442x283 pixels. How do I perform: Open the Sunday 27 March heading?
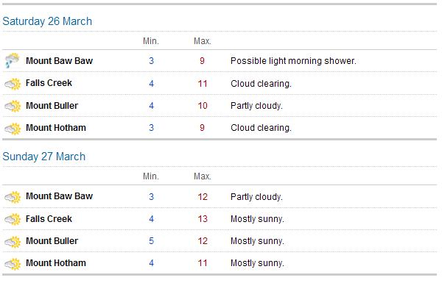point(44,157)
